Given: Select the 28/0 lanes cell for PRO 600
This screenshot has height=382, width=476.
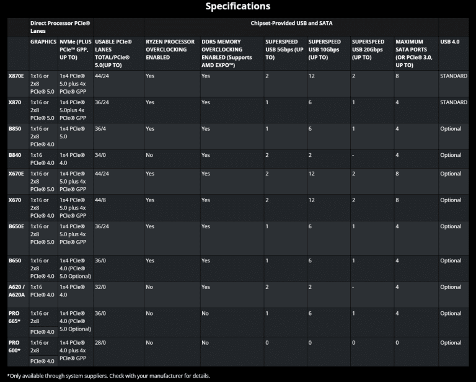Looking at the screenshot, I should pos(100,342).
